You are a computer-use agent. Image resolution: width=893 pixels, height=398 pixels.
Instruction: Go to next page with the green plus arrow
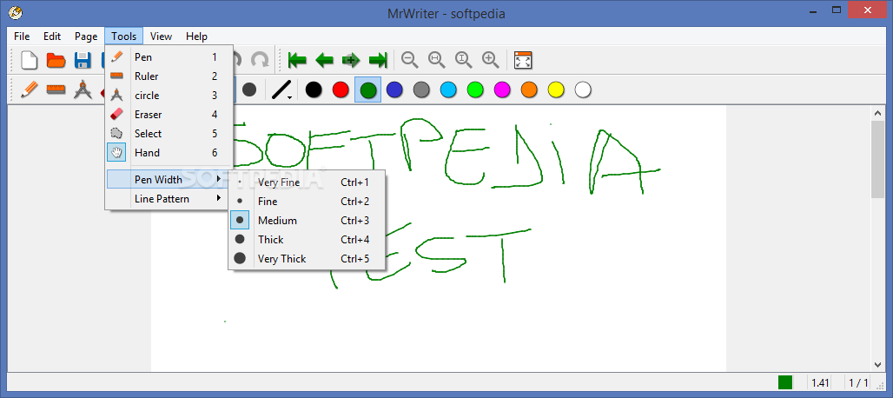[351, 60]
